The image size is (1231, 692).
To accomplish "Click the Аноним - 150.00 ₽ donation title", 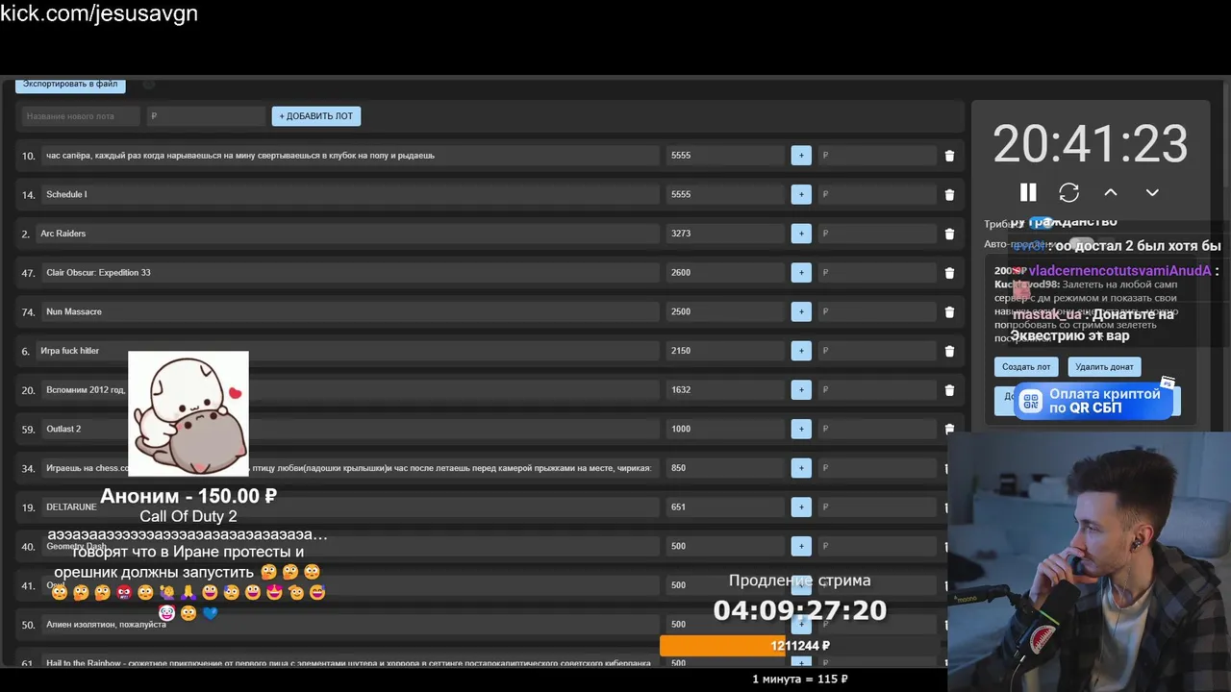I will pos(188,496).
